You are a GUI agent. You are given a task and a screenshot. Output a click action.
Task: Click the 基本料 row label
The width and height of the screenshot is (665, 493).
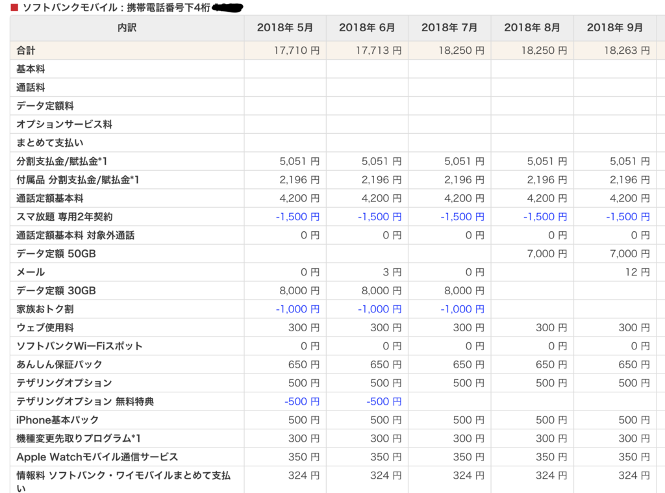click(x=31, y=69)
